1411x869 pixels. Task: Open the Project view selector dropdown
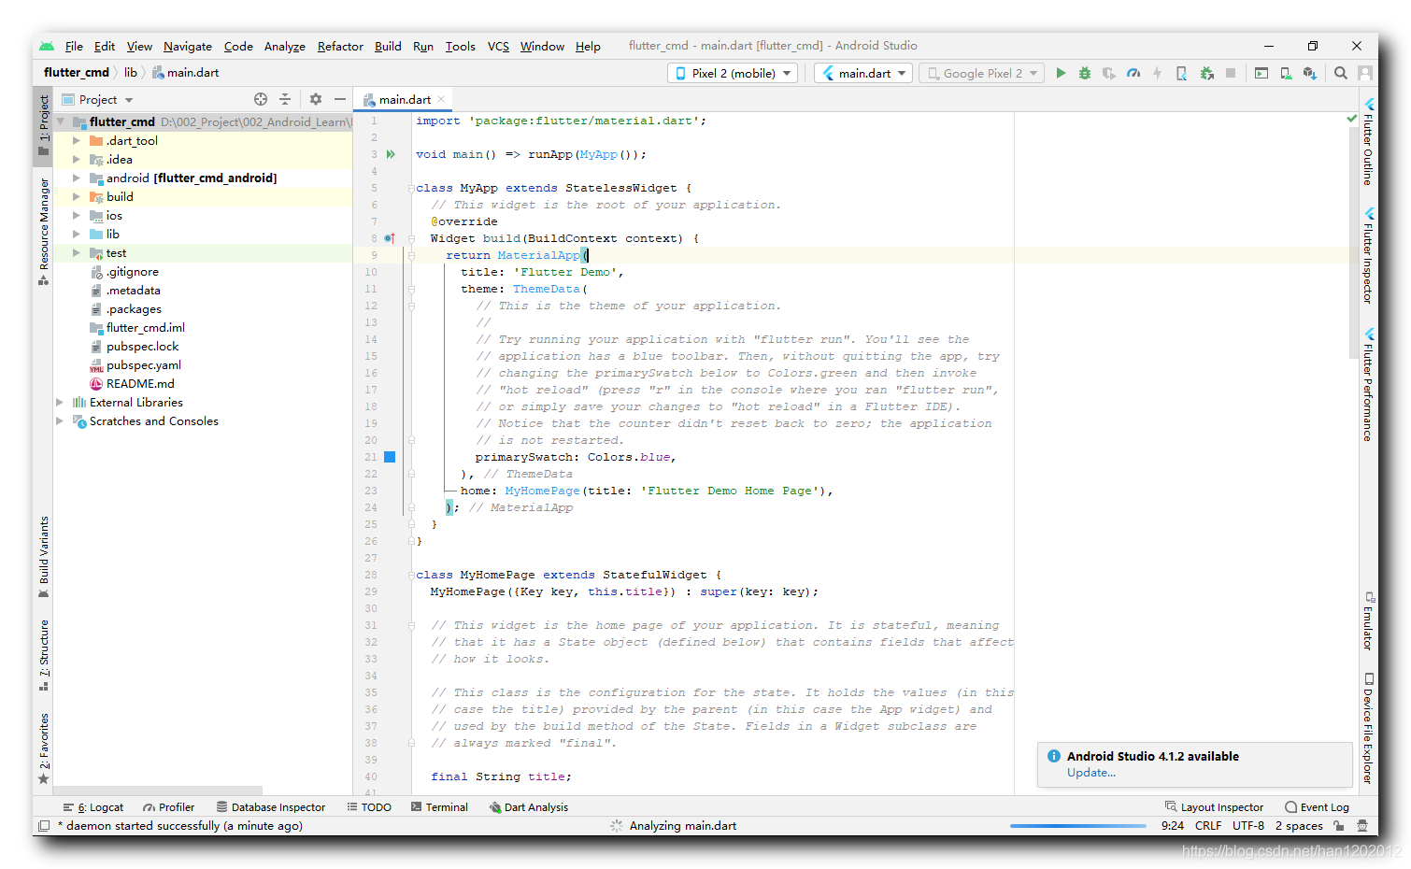coord(97,100)
